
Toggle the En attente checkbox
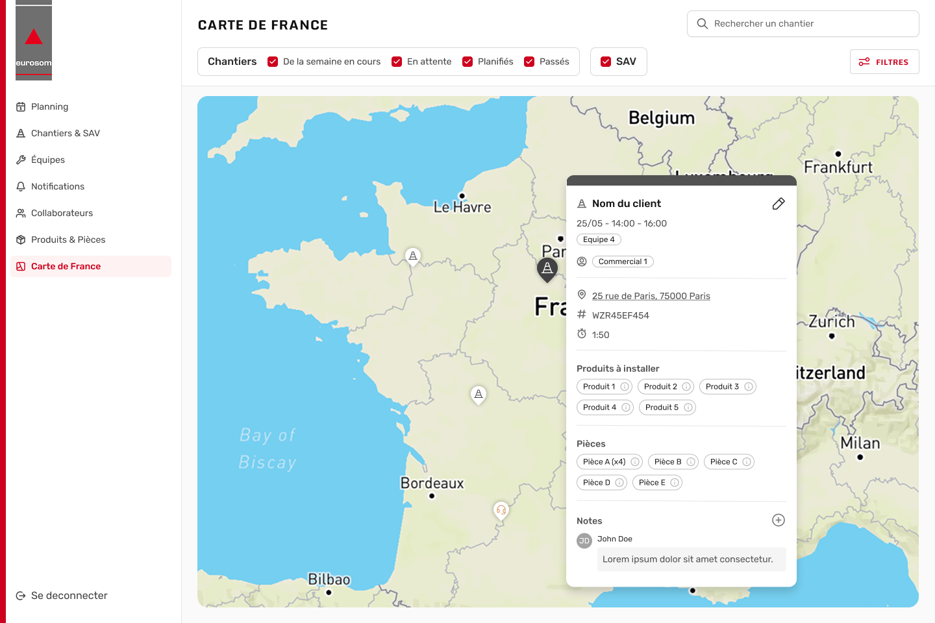(x=397, y=62)
